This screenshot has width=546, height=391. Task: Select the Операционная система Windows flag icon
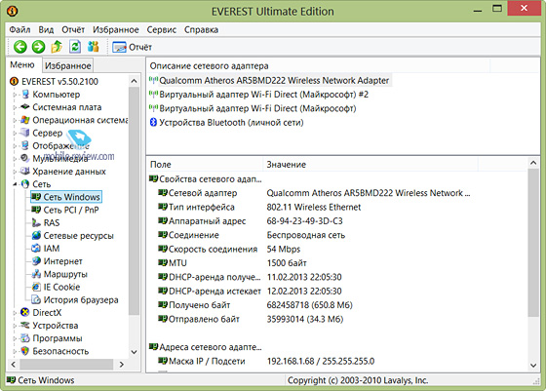(x=25, y=120)
